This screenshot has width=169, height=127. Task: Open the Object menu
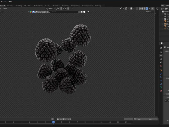pyautogui.click(x=5, y=8)
